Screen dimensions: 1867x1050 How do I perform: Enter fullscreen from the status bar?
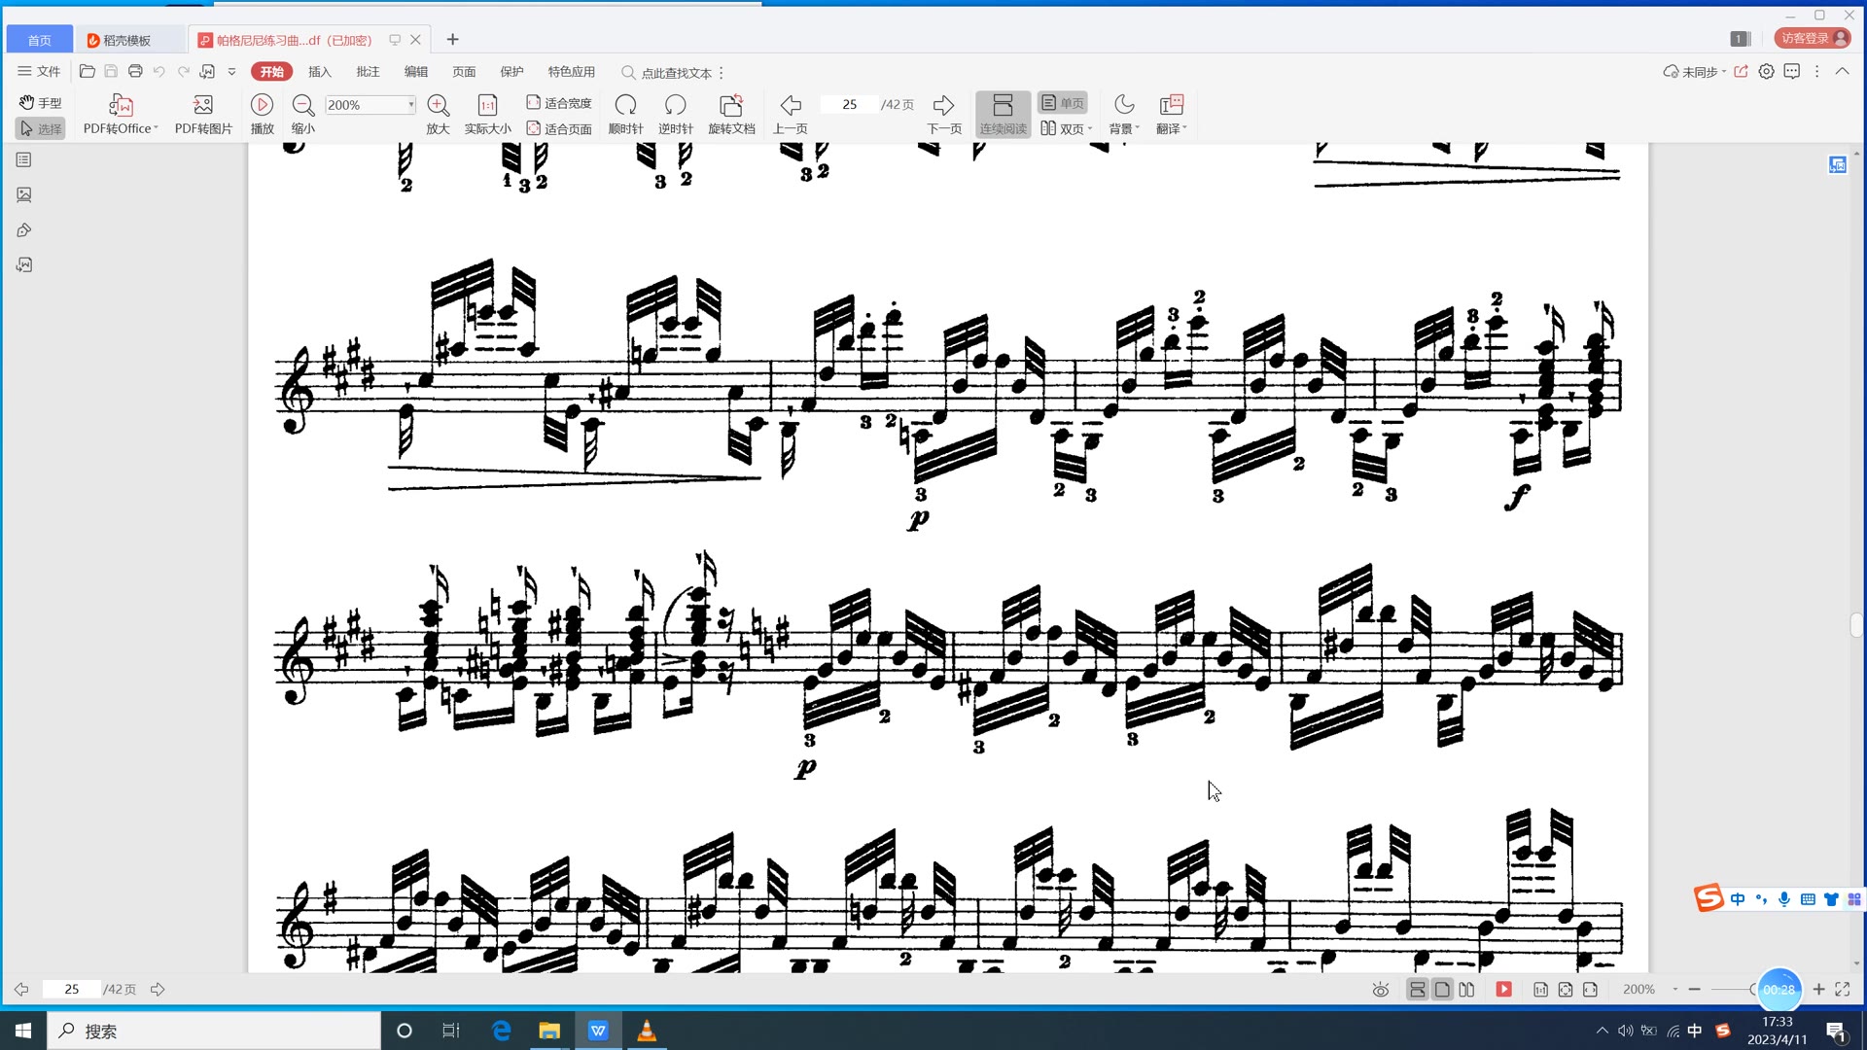coord(1842,990)
